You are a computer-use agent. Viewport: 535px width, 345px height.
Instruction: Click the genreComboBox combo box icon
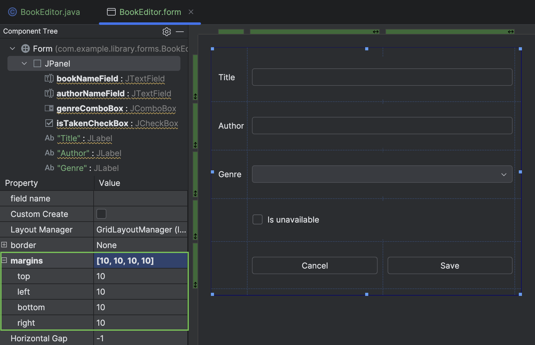49,108
